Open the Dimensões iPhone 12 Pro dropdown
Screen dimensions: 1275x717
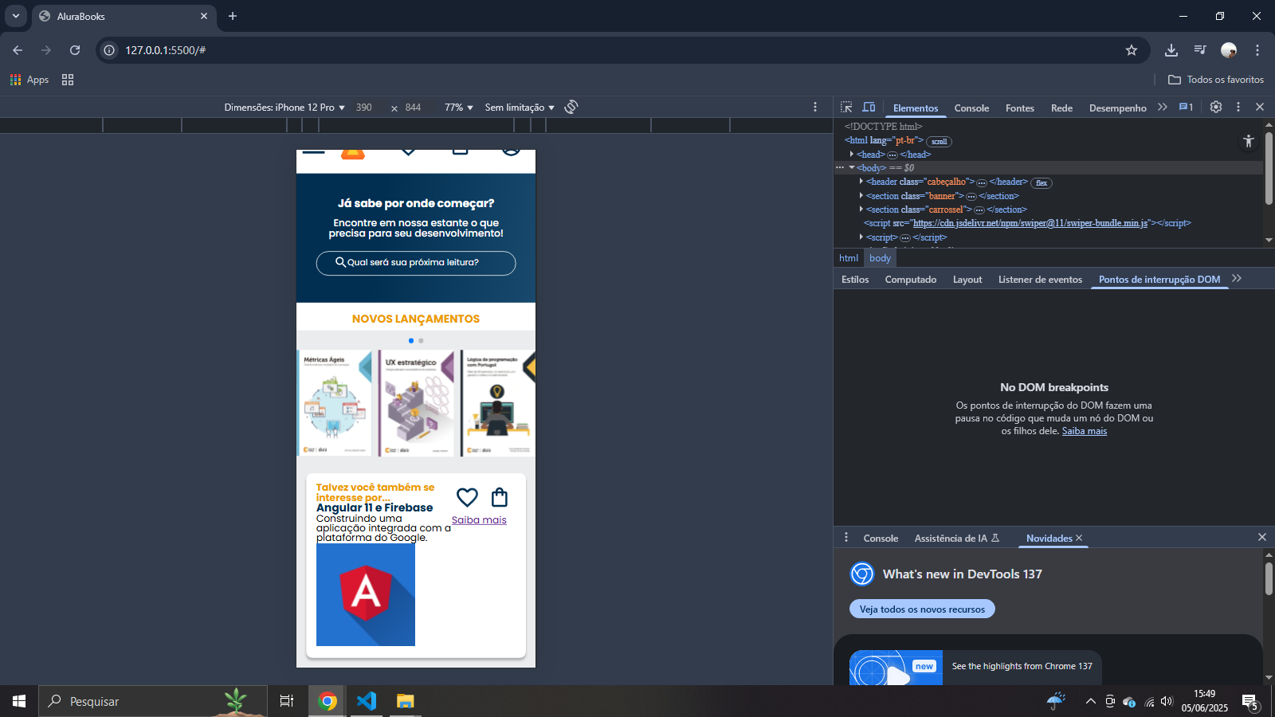coord(284,108)
